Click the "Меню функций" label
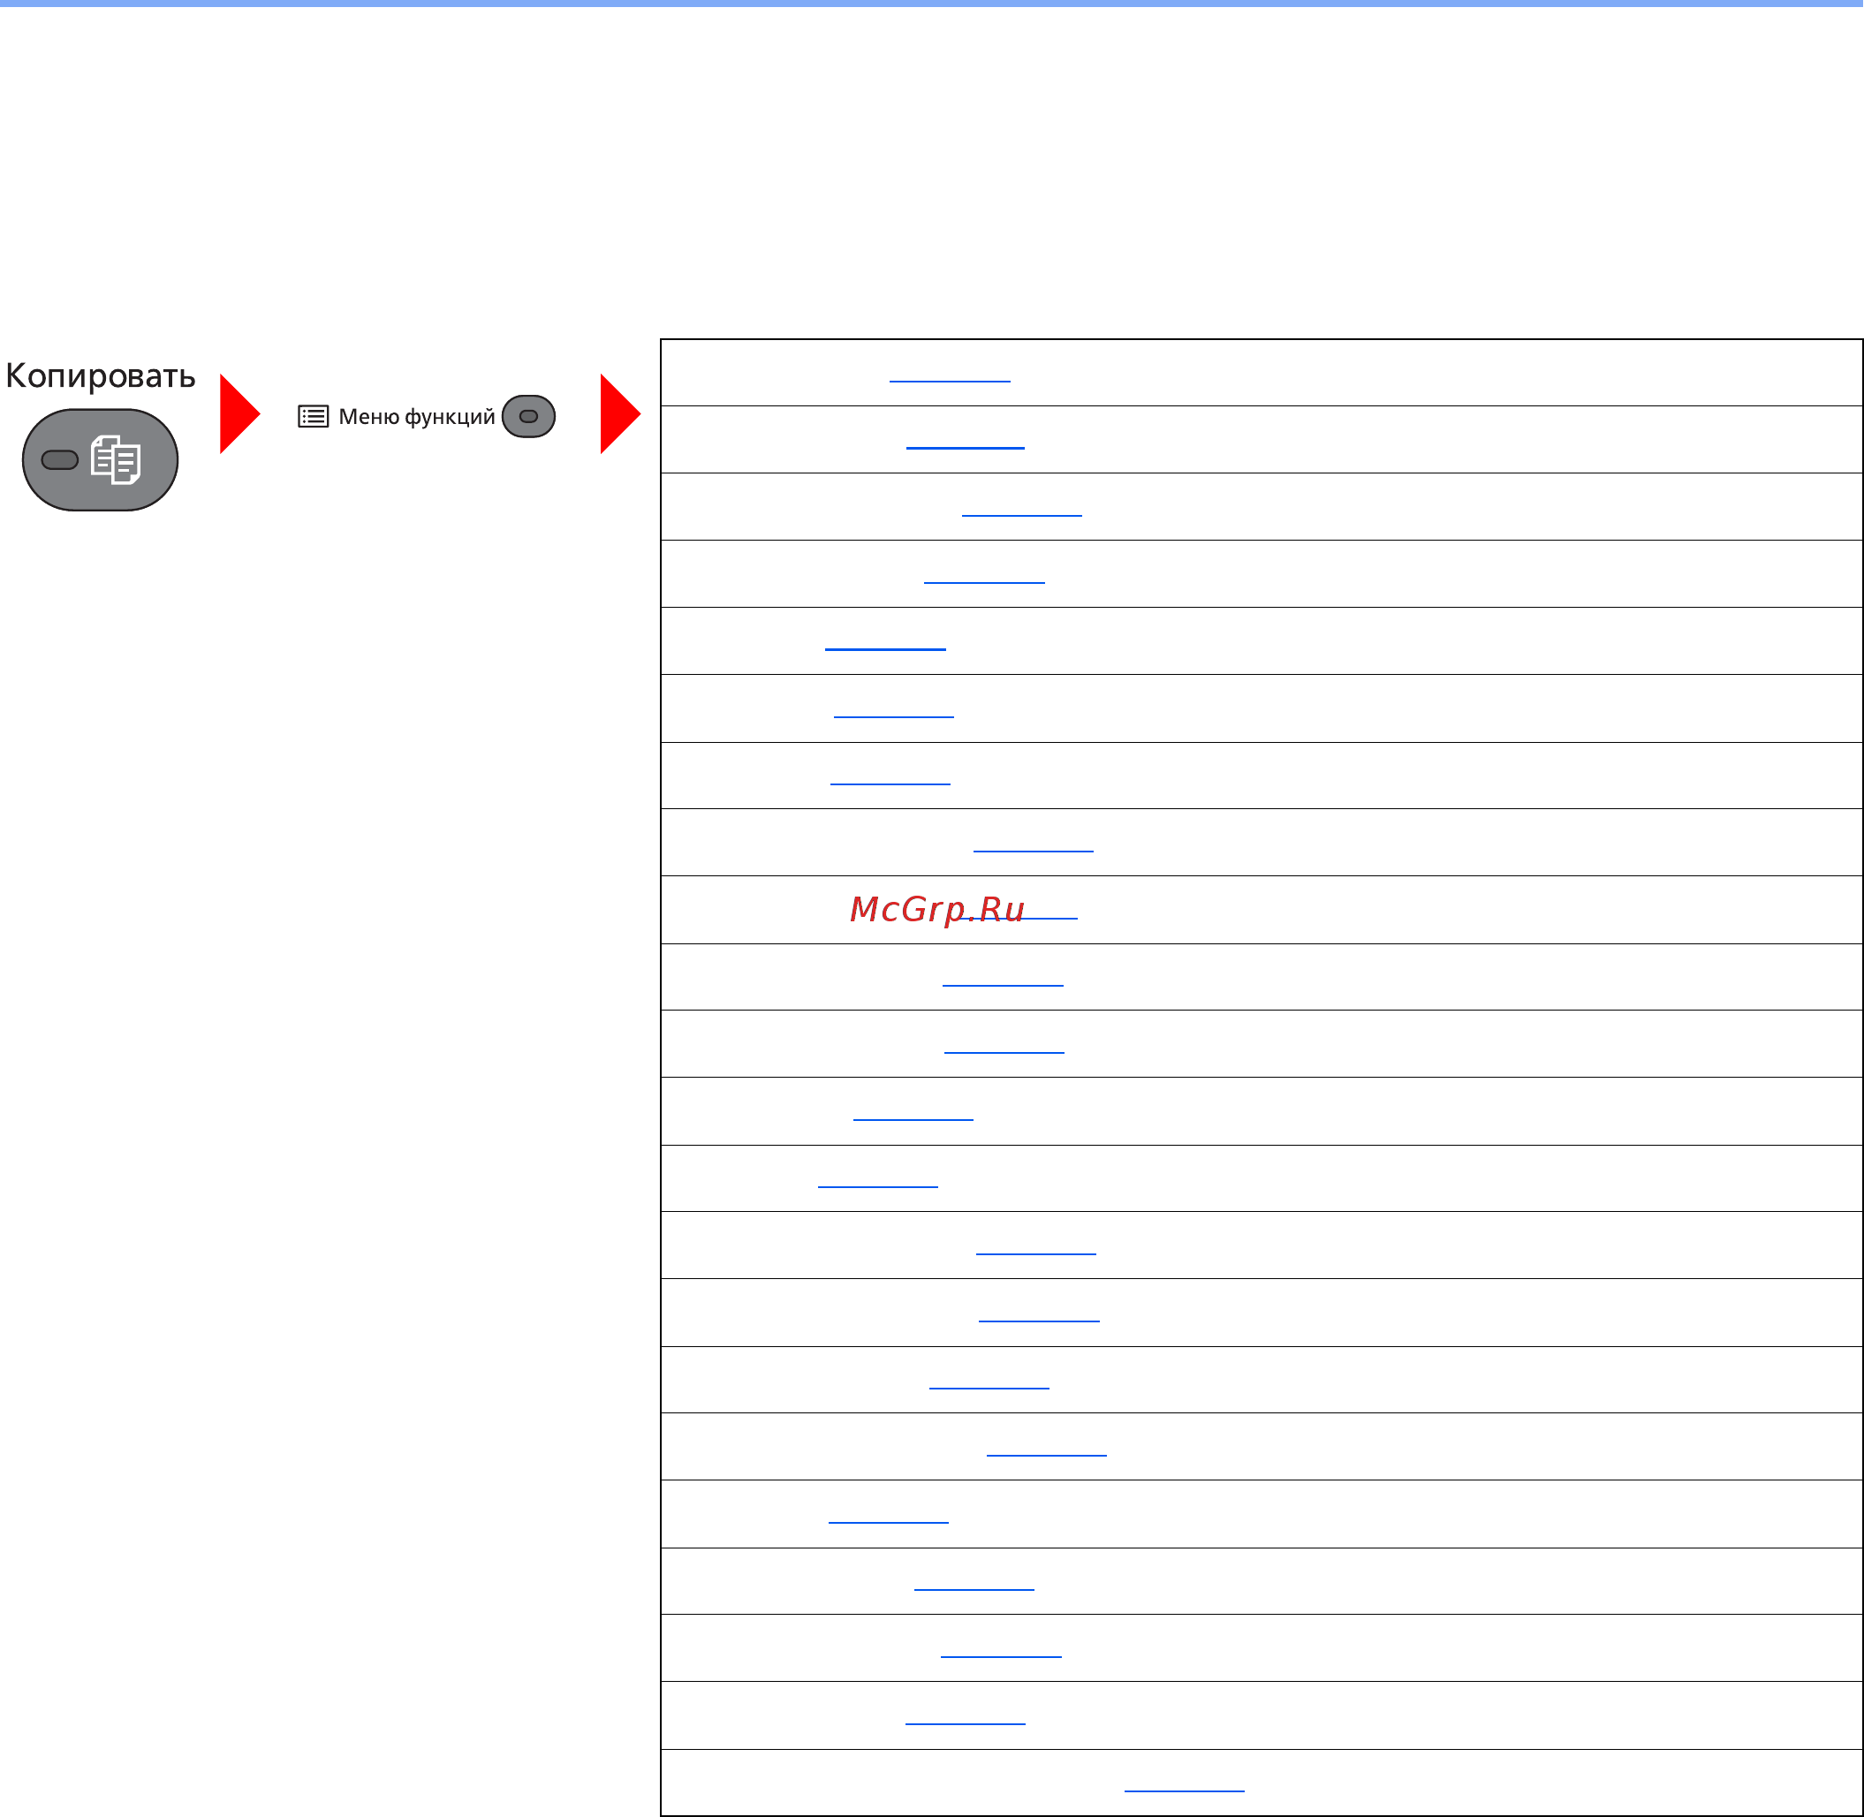Viewport: 1864px width, 1817px height. coord(417,417)
